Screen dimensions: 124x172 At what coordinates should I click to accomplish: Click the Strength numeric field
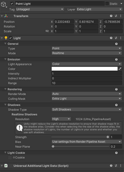click(x=116, y=137)
